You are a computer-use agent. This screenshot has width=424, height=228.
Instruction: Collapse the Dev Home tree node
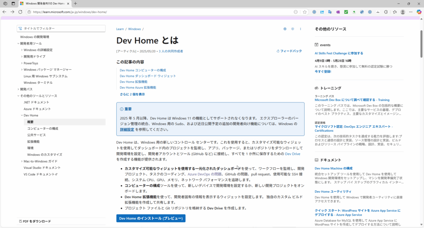pos(22,115)
